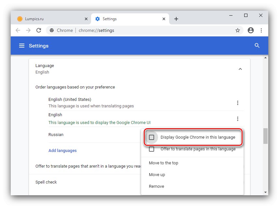Click the Russian language row

pos(95,135)
